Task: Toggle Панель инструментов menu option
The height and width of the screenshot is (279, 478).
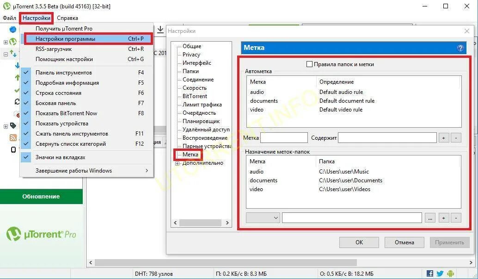Action: point(87,73)
